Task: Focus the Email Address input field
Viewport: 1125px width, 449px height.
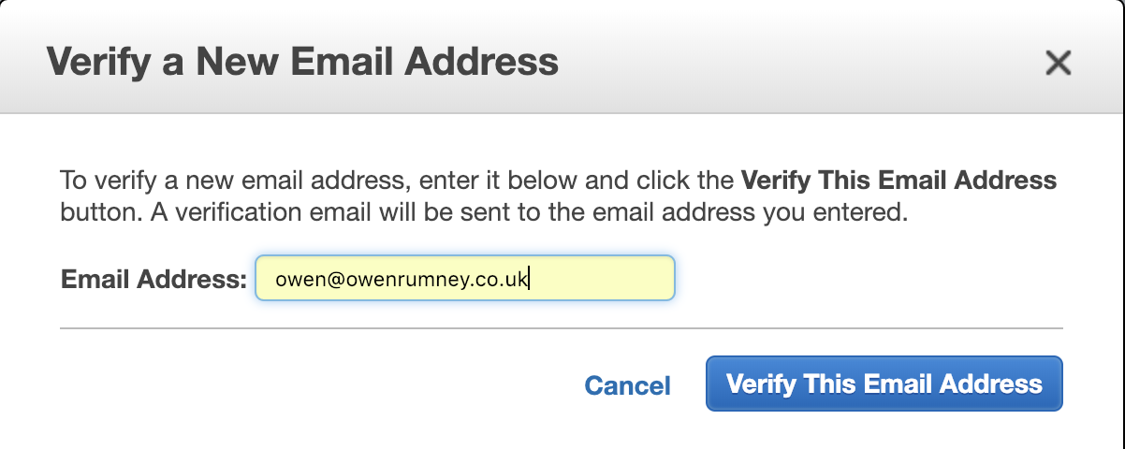Action: (x=465, y=279)
